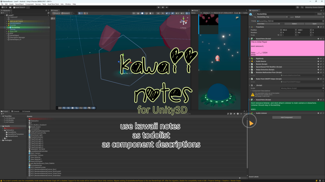Click the scene draw mode wireframe icon
The image size is (325, 182).
click(134, 13)
